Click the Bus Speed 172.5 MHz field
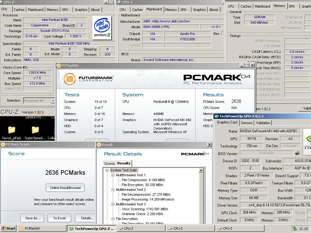 click(x=37, y=83)
